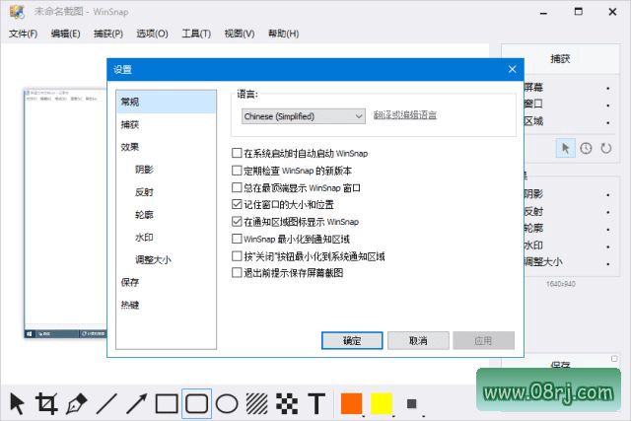Image resolution: width=631 pixels, height=421 pixels.
Task: Open the 工具(T) menu
Action: tap(196, 34)
